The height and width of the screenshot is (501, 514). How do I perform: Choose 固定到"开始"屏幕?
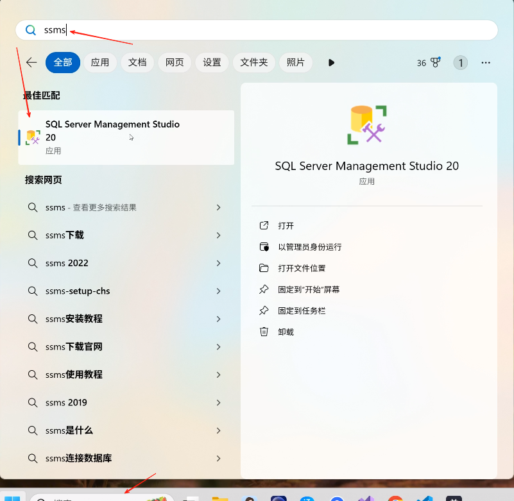point(309,290)
